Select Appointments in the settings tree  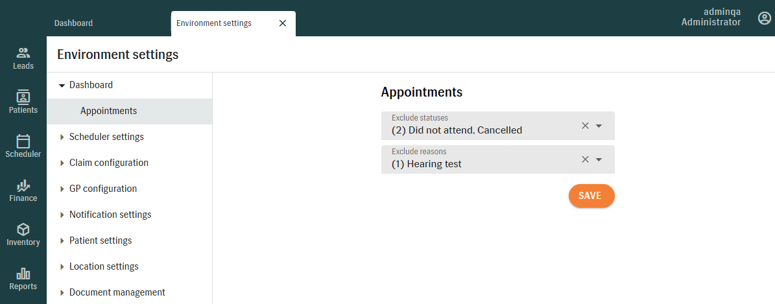coord(108,111)
